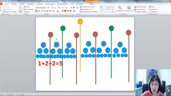Justify the text alignment

pos(71,11)
